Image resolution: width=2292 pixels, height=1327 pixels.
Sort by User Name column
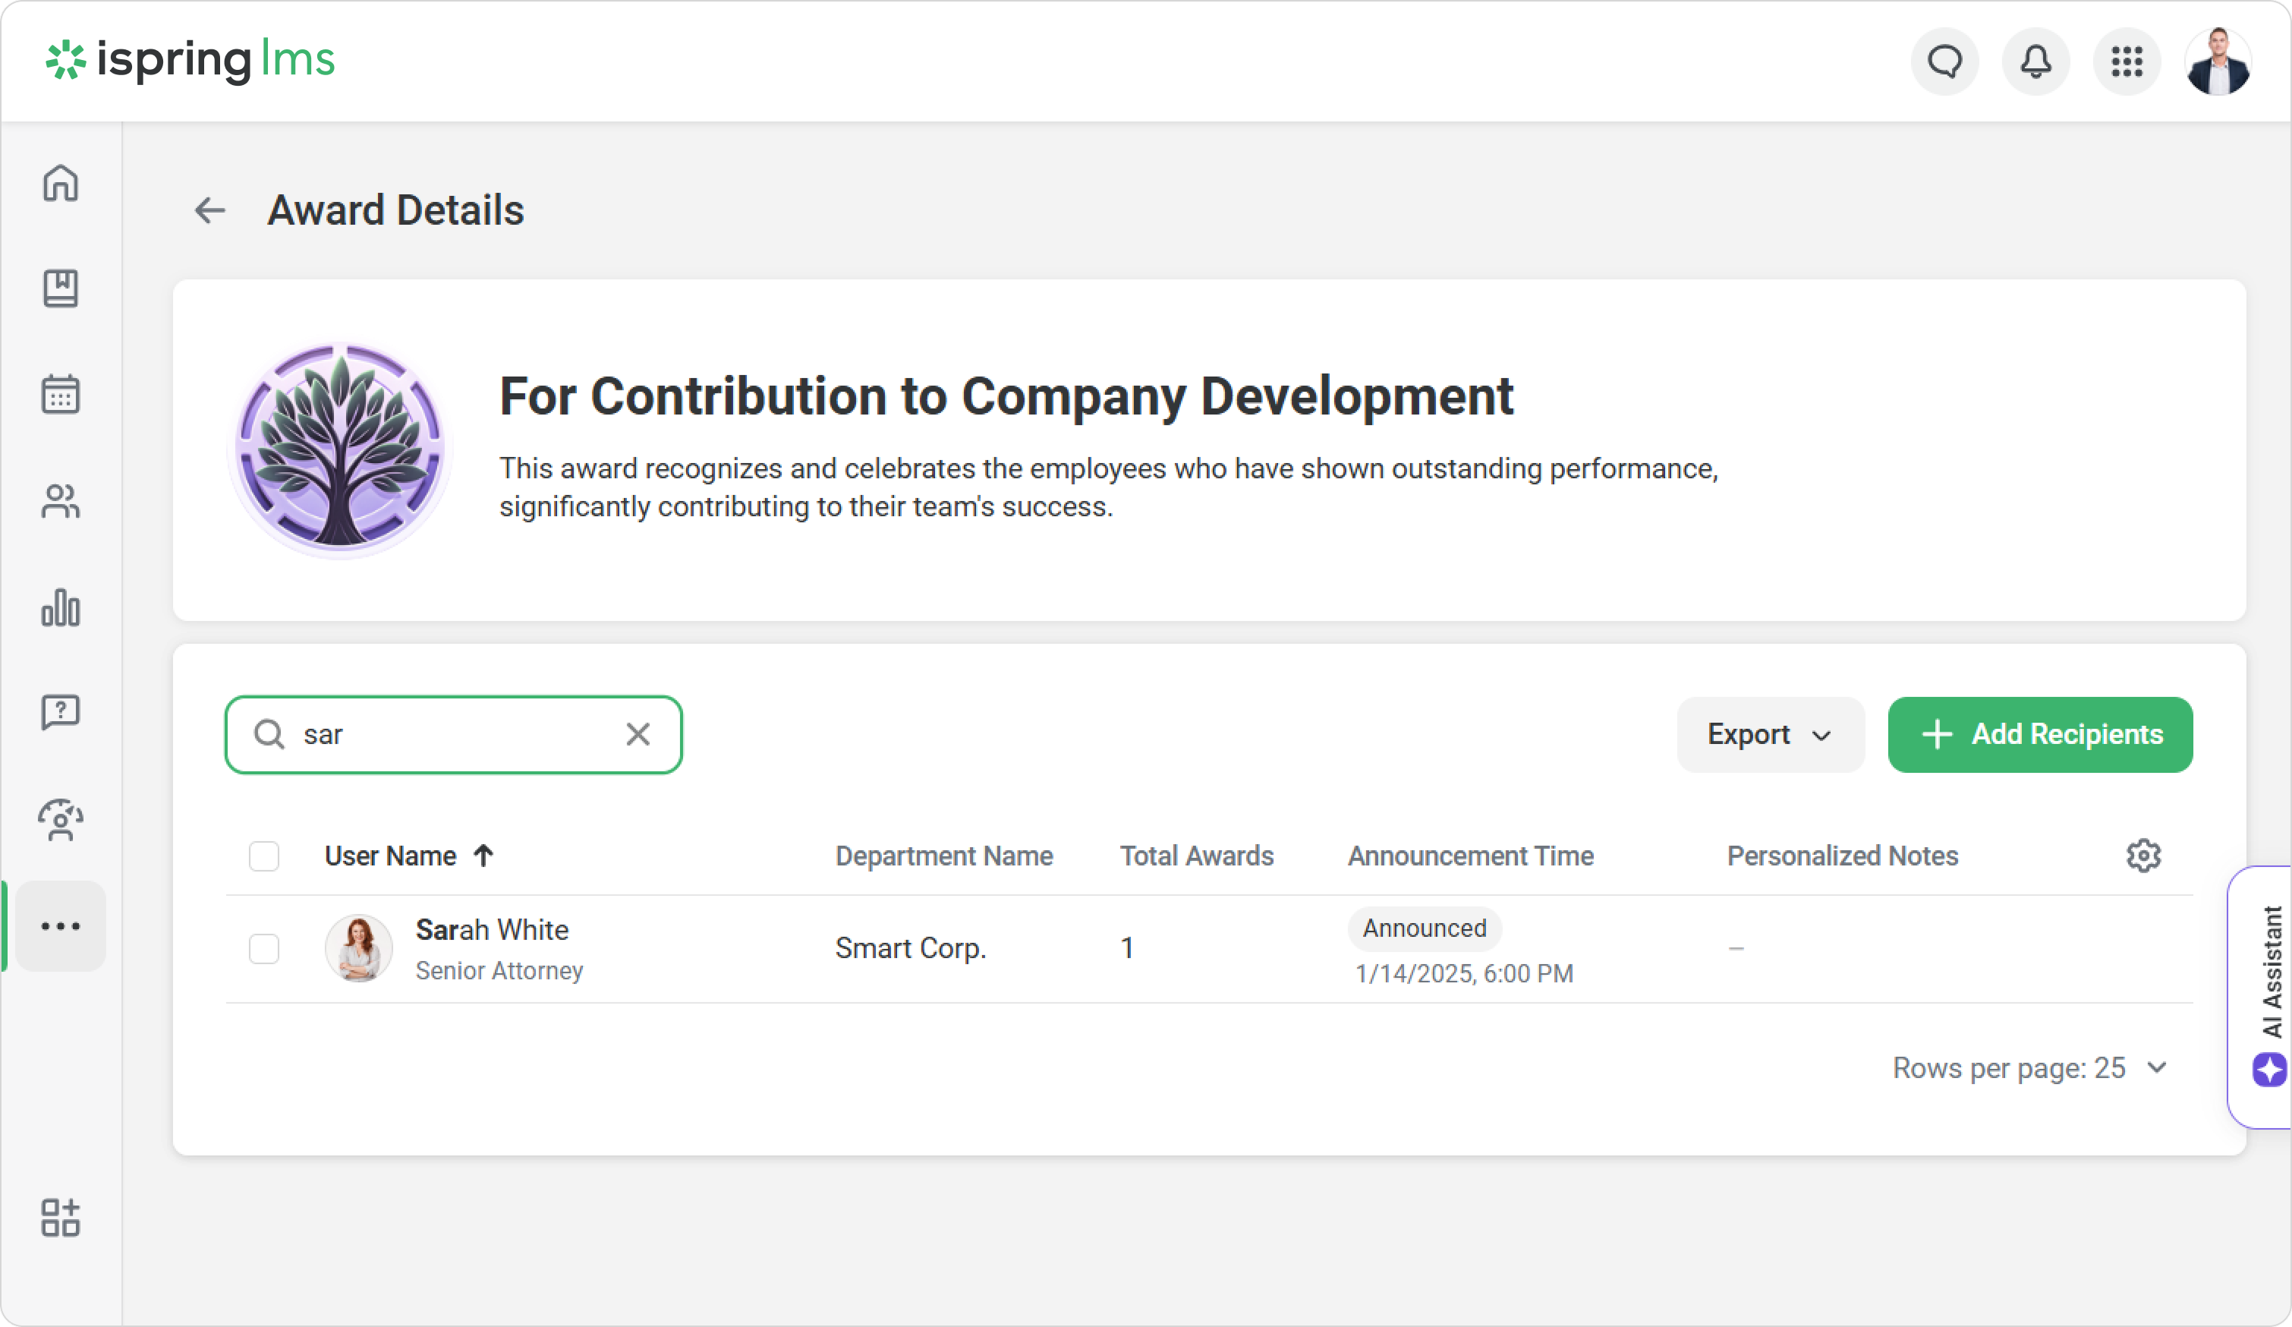pos(391,856)
